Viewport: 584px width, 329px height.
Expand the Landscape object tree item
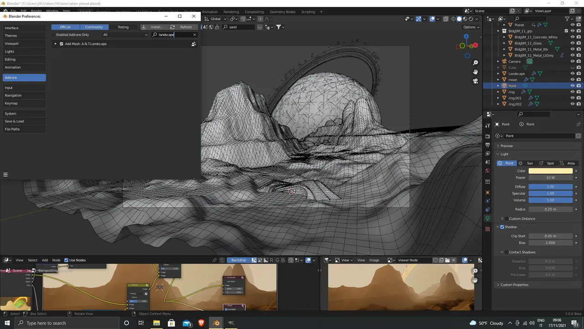pyautogui.click(x=498, y=74)
